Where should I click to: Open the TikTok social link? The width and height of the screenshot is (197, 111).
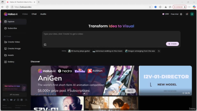click(x=14, y=100)
